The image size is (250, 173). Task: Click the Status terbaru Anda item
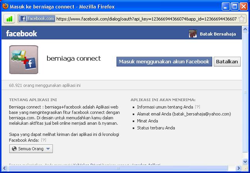156,128
